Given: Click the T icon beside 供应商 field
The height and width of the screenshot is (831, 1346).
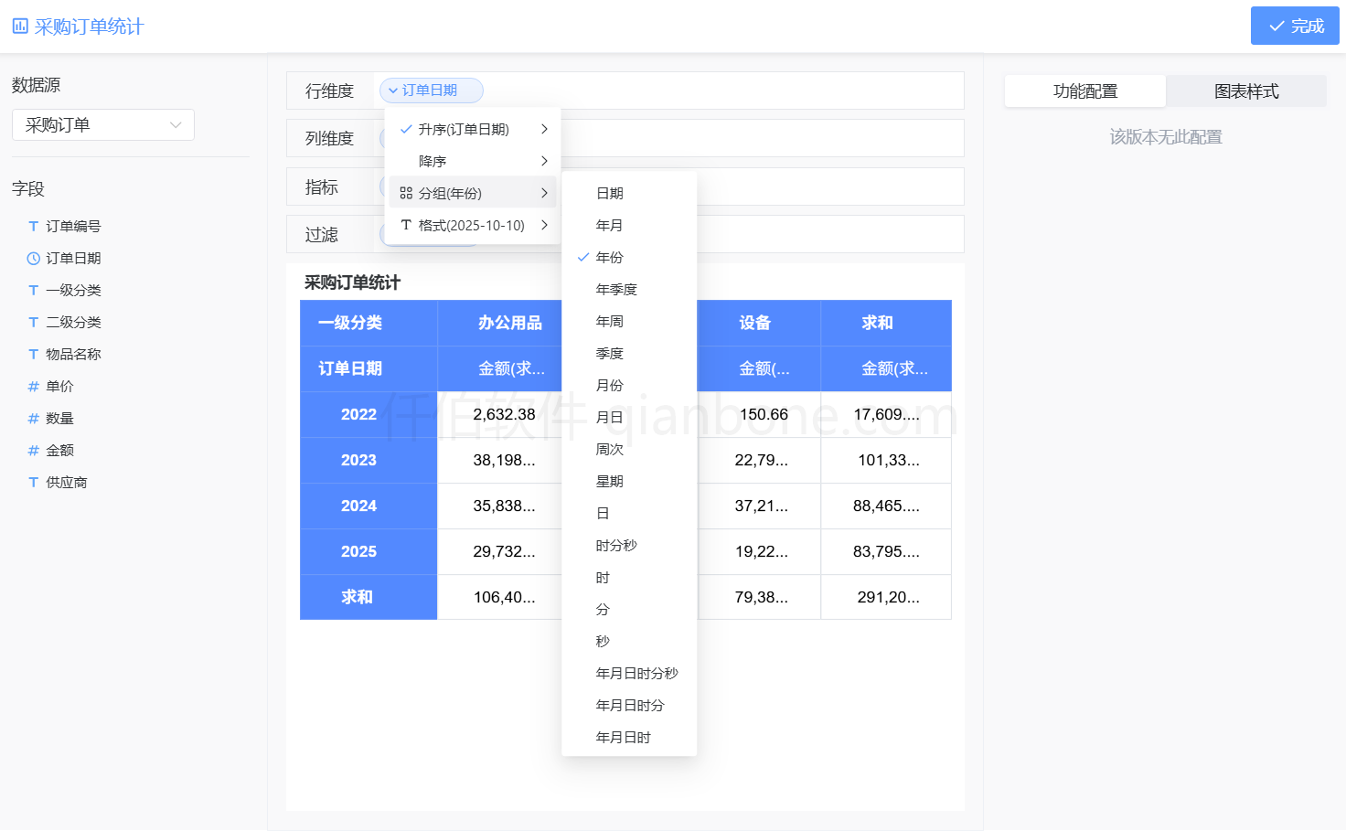Looking at the screenshot, I should tap(33, 482).
